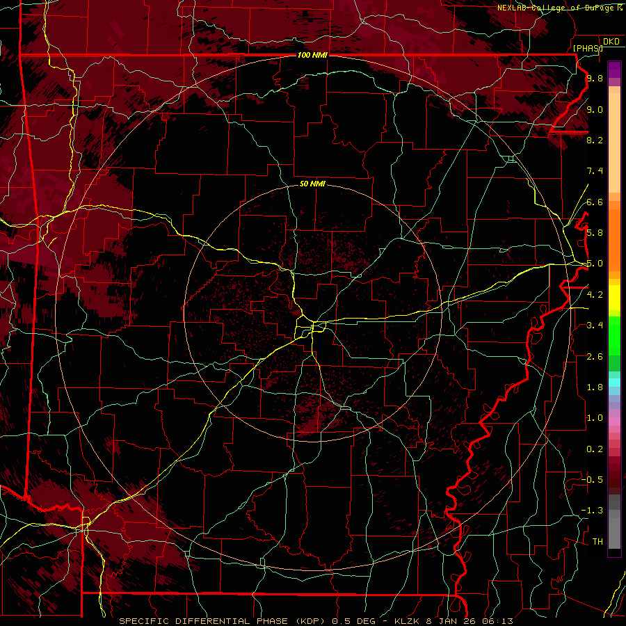Viewport: 626px width, 626px height.
Task: Pick the peach segment of the color bar
Action: click(x=614, y=144)
